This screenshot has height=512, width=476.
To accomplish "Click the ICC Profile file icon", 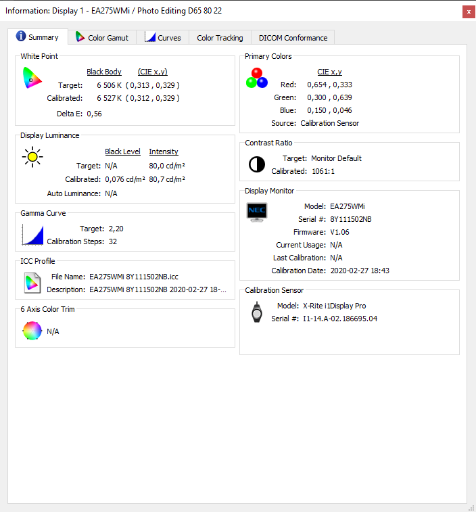I will 32,282.
